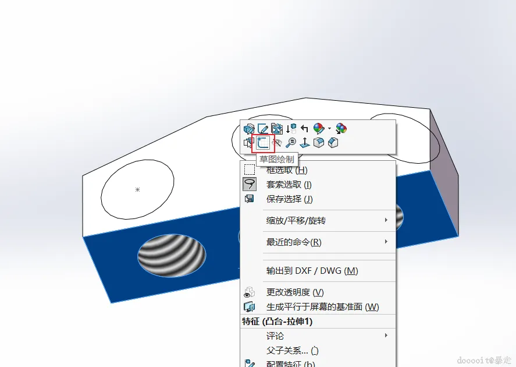Screen dimensions: 516x367
Task: Click the folder icon with a down arrow
Action: pyautogui.click(x=277, y=129)
